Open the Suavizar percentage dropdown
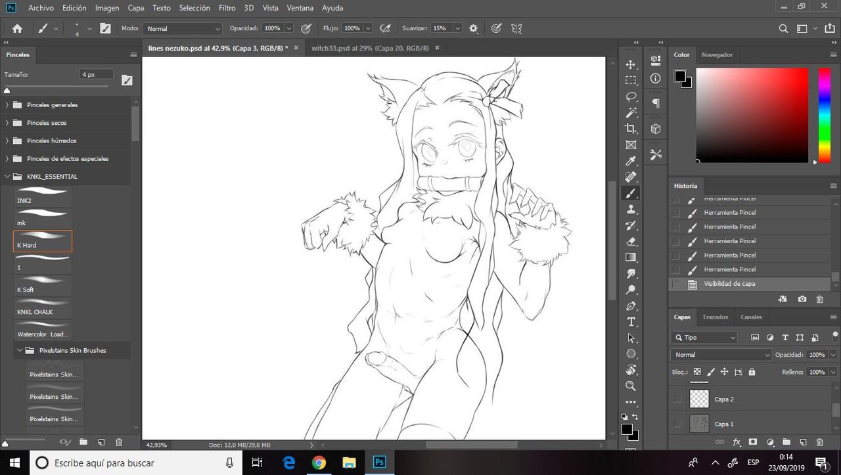841x475 pixels. pos(457,28)
